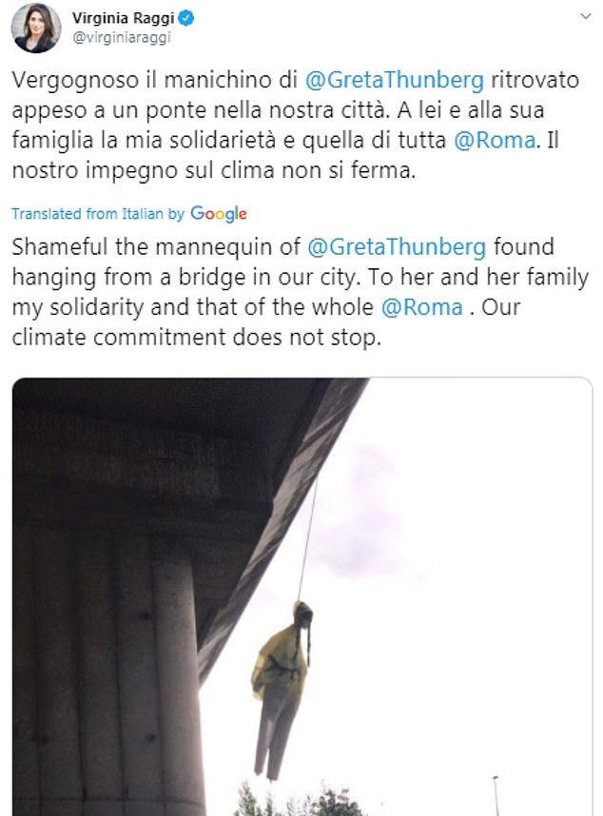Screen dimensions: 603x816
Task: Click the concrete bridge pillar in photo
Action: coord(126,666)
